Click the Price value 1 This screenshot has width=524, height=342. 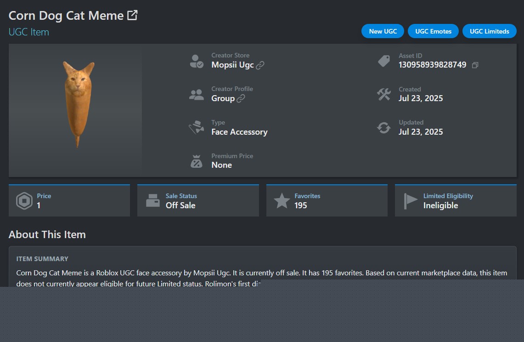(39, 205)
